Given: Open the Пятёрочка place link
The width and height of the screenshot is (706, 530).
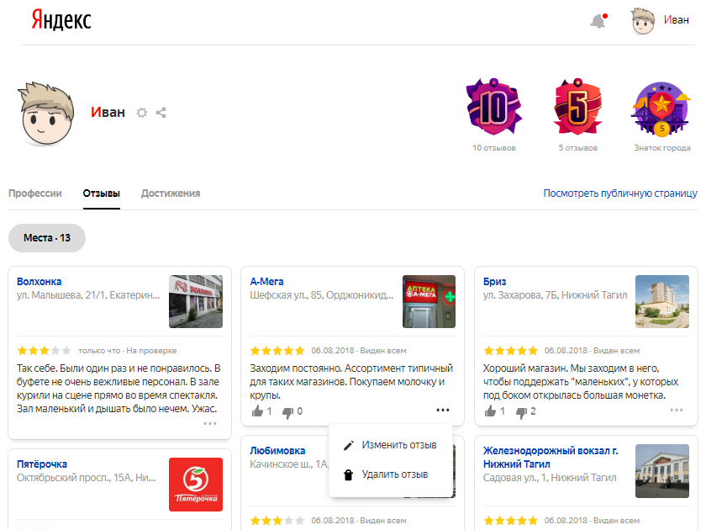Looking at the screenshot, I should tap(42, 464).
